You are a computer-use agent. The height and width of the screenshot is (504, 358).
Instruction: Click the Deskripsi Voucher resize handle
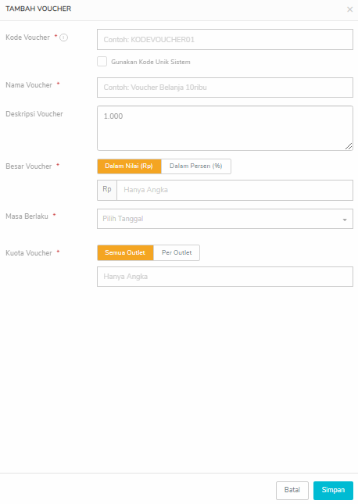pyautogui.click(x=349, y=146)
